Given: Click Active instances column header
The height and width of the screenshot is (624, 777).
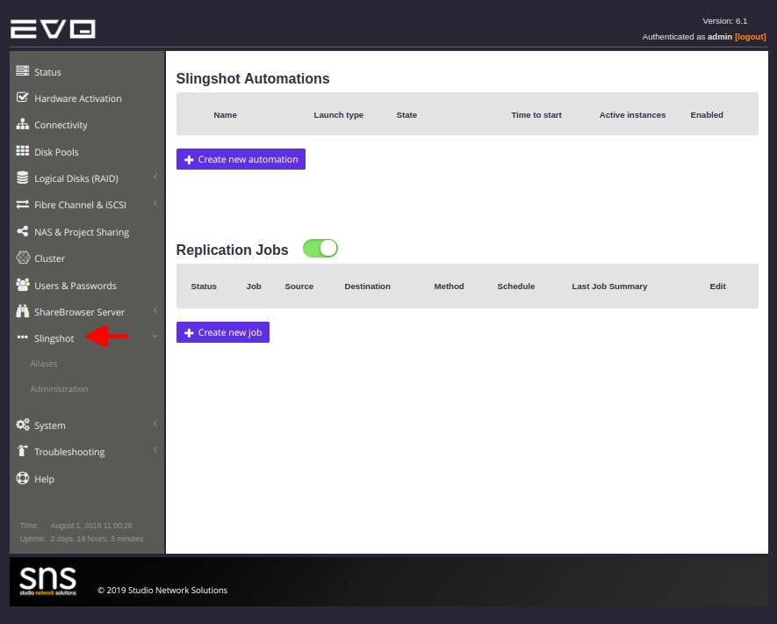Looking at the screenshot, I should 632,115.
